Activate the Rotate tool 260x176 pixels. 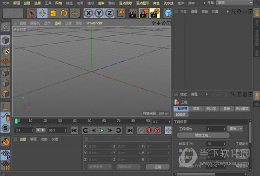pos(64,13)
